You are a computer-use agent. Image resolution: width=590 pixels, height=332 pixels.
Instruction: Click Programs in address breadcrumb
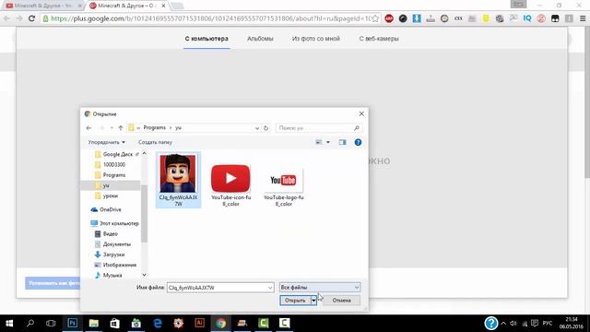(154, 128)
